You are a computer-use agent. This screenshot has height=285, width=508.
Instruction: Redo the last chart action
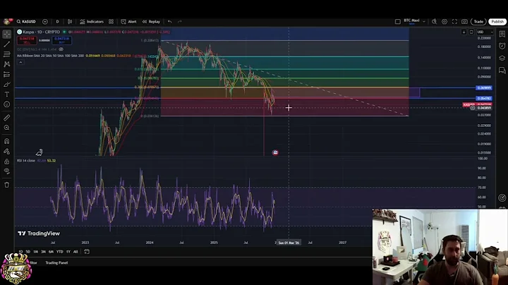pyautogui.click(x=179, y=22)
